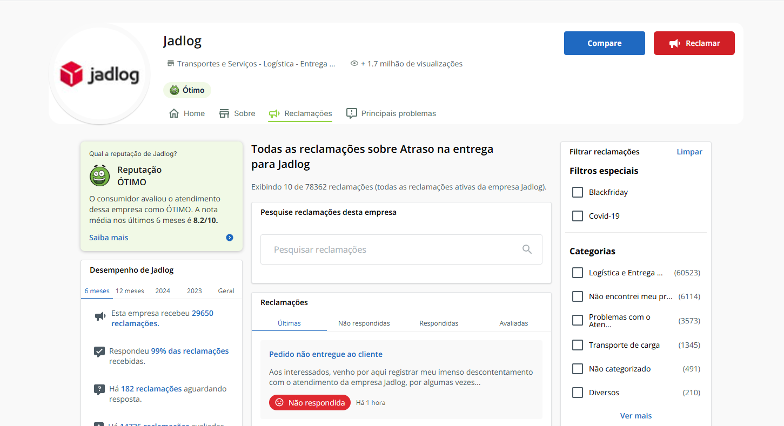Switch to the Não respondidas tab

[x=364, y=323]
